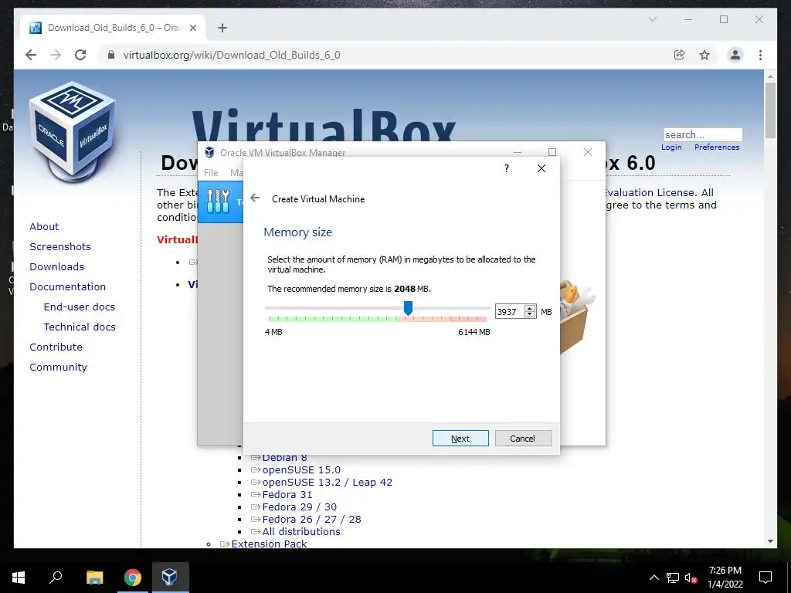Decrease memory with the spinner down arrow
The image size is (791, 593).
pos(530,315)
